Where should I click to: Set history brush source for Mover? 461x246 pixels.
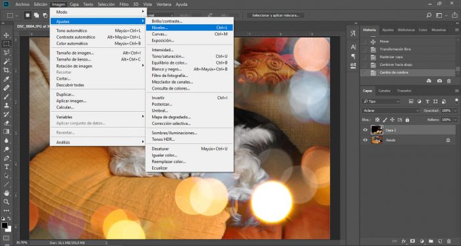point(365,41)
